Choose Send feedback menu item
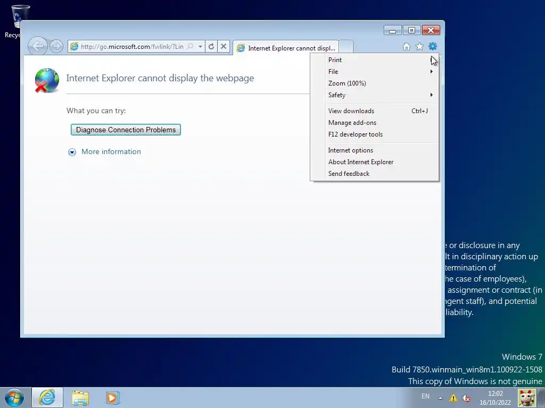The height and width of the screenshot is (408, 545). (x=375, y=174)
